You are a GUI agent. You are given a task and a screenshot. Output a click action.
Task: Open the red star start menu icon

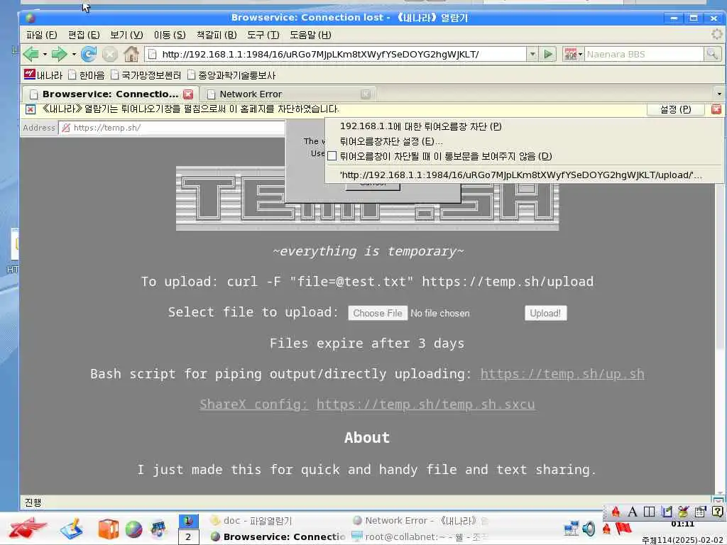pyautogui.click(x=28, y=528)
